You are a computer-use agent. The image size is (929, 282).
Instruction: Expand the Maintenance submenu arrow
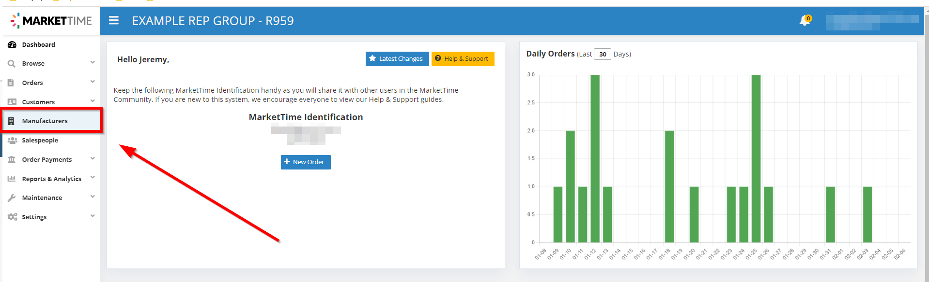point(93,197)
